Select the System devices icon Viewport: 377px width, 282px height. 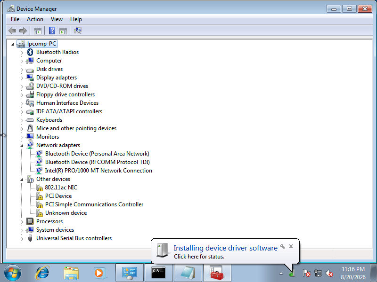point(30,230)
